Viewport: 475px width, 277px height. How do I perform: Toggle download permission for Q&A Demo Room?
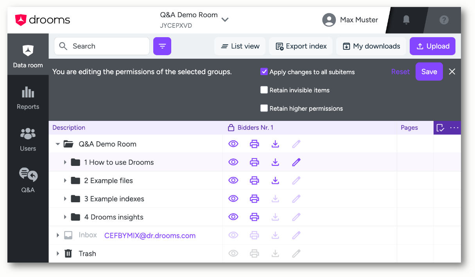point(275,144)
